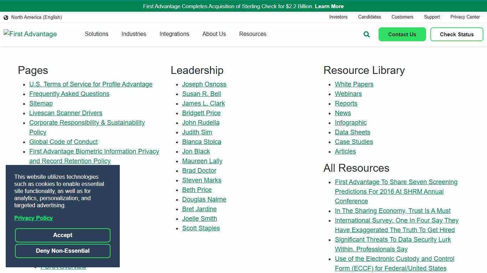Open the White Papers resource link
The width and height of the screenshot is (487, 273).
354,84
